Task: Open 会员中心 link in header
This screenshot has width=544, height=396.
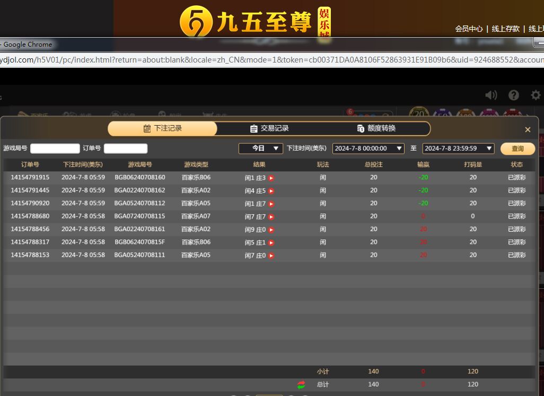Action: 469,29
